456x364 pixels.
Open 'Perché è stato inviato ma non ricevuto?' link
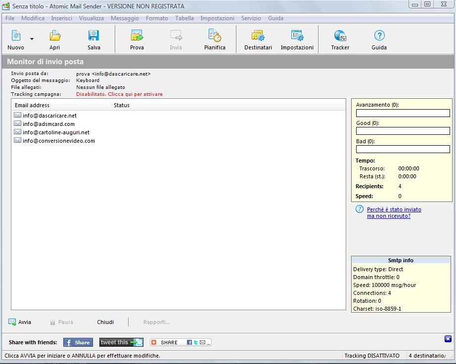[394, 213]
